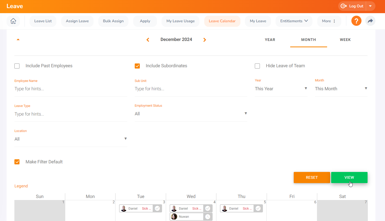
Task: Open the Apply tab
Action: point(145,21)
